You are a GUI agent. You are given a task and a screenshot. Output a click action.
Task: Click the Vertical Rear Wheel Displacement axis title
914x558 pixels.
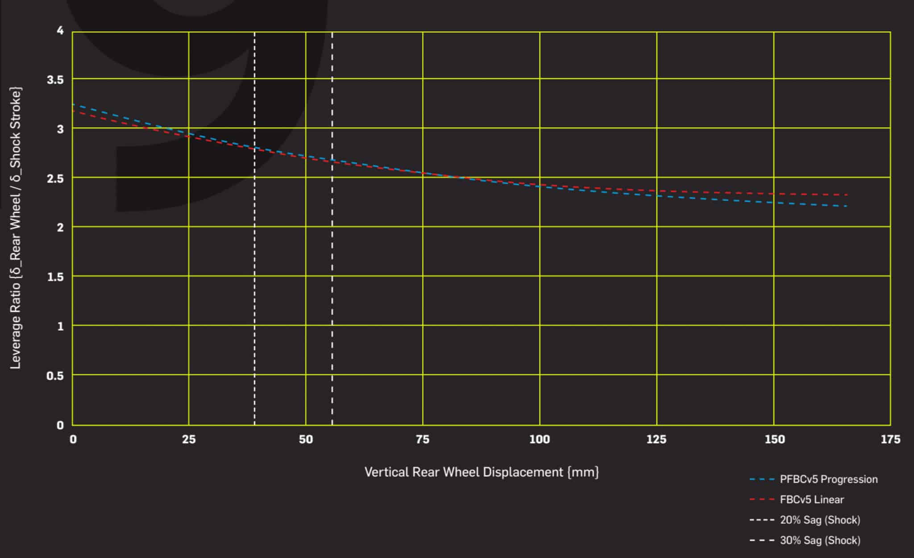[x=481, y=472]
